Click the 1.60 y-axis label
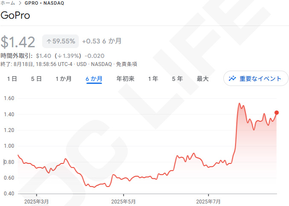 [x=9, y=98]
